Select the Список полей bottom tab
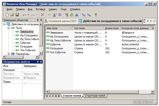 pyautogui.click(x=72, y=96)
